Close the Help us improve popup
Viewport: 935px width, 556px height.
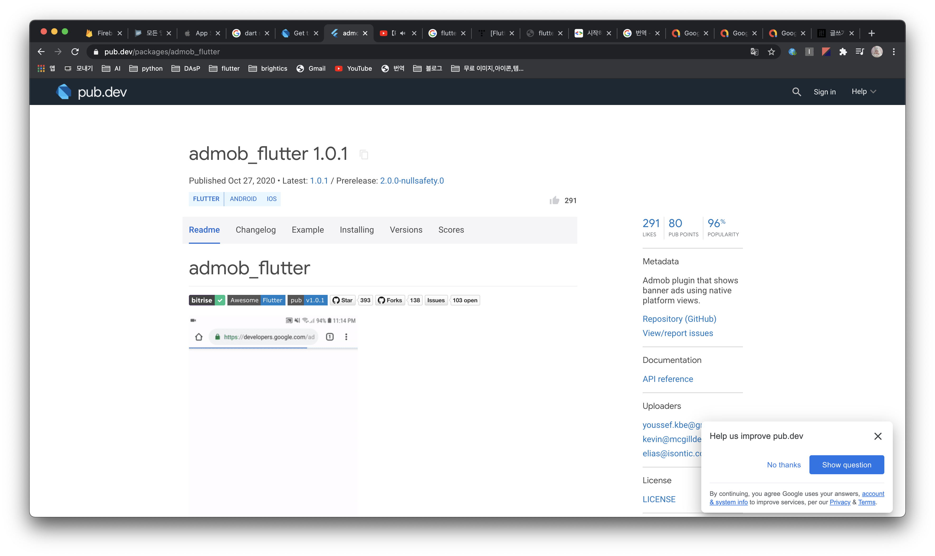[x=878, y=436]
